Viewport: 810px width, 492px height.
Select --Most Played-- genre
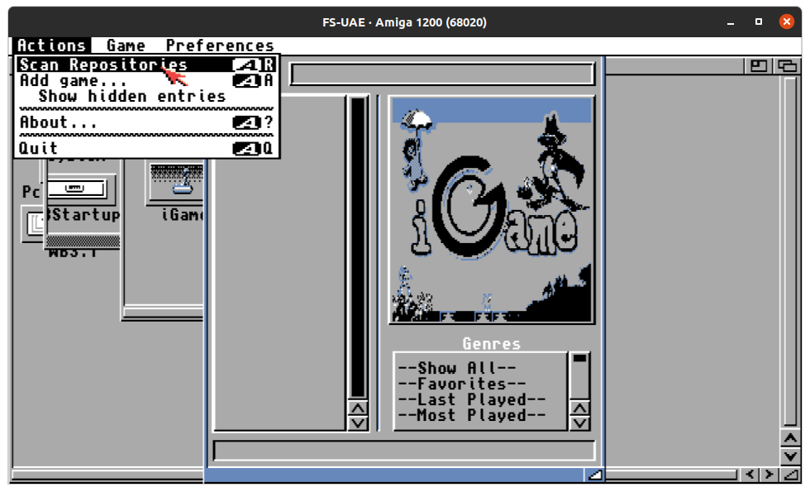[472, 415]
